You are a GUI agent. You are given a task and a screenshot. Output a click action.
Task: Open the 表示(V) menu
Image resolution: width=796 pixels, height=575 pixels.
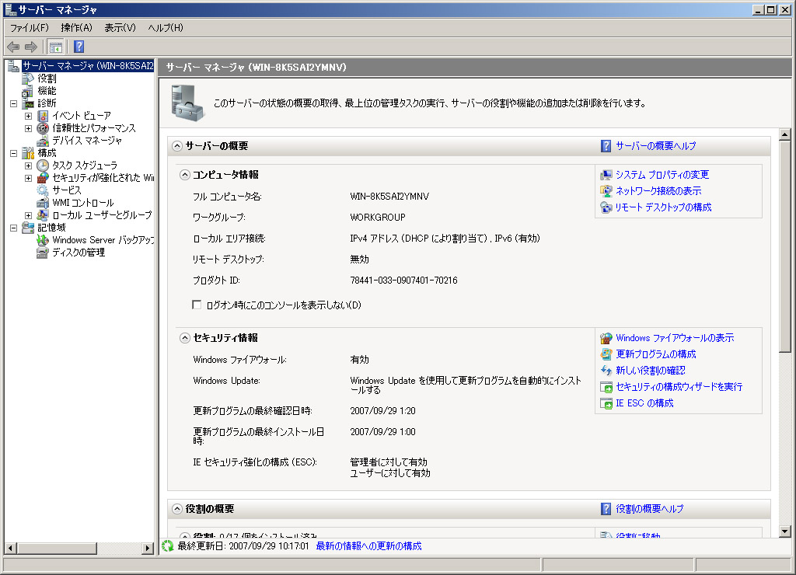click(120, 28)
